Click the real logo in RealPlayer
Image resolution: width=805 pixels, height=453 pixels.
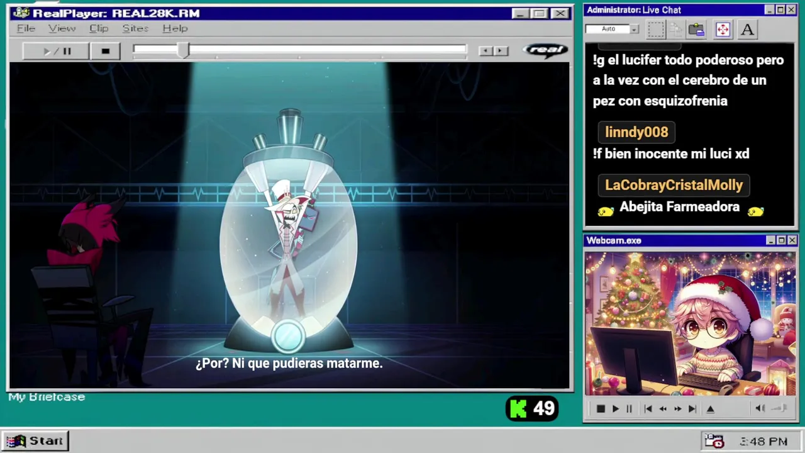tap(545, 50)
